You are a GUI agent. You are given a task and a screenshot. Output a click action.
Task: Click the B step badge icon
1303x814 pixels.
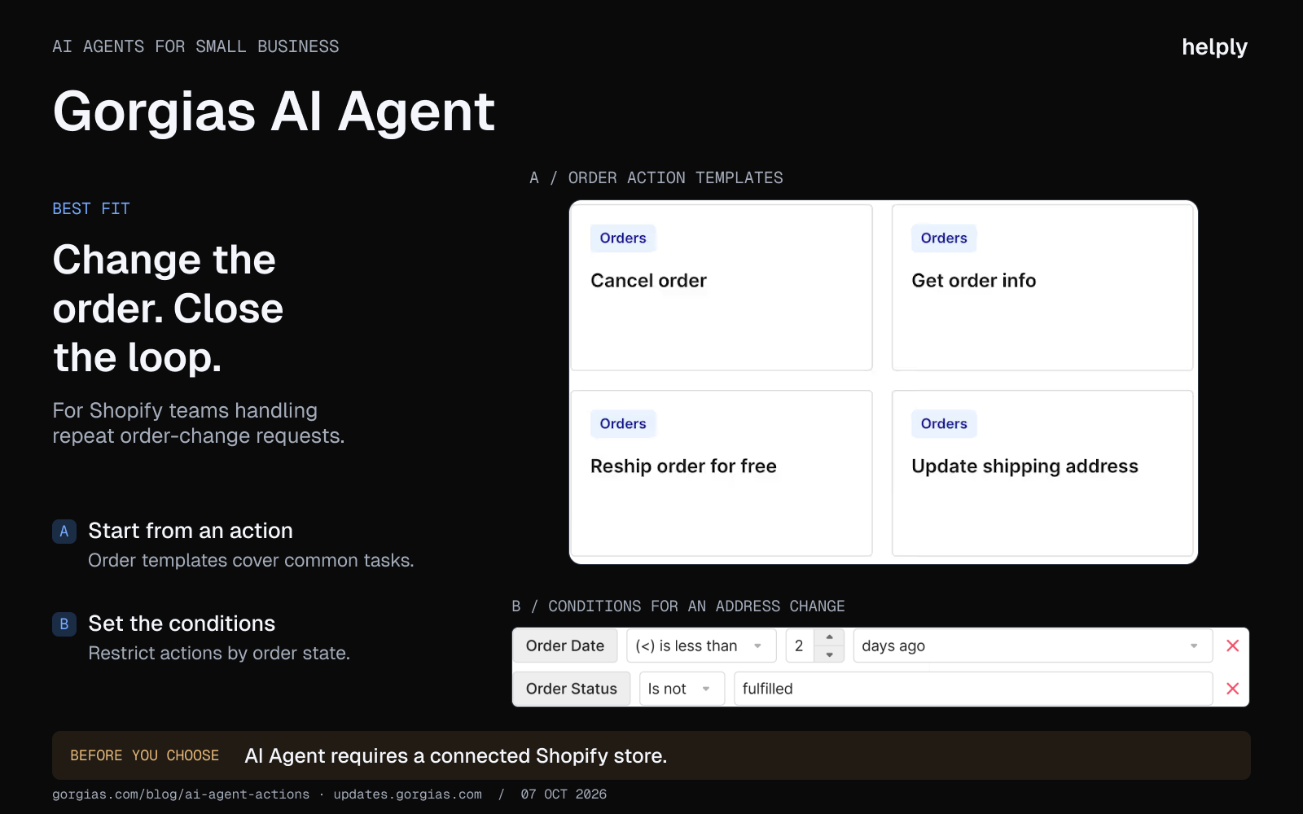[x=64, y=624]
